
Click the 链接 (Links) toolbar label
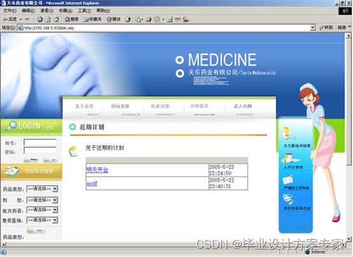pos(342,27)
